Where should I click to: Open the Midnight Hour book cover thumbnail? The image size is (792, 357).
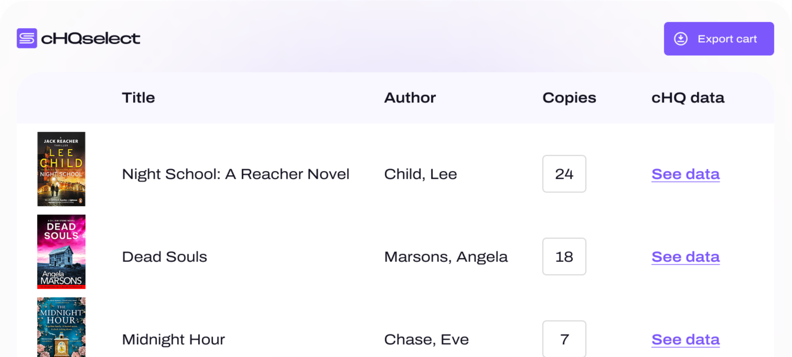(61, 327)
